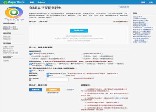Follow the >>返回主页 link
The image size is (156, 112).
123,7
